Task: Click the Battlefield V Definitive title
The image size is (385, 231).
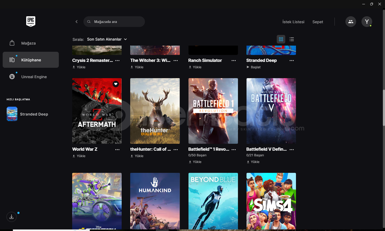Action: click(267, 149)
